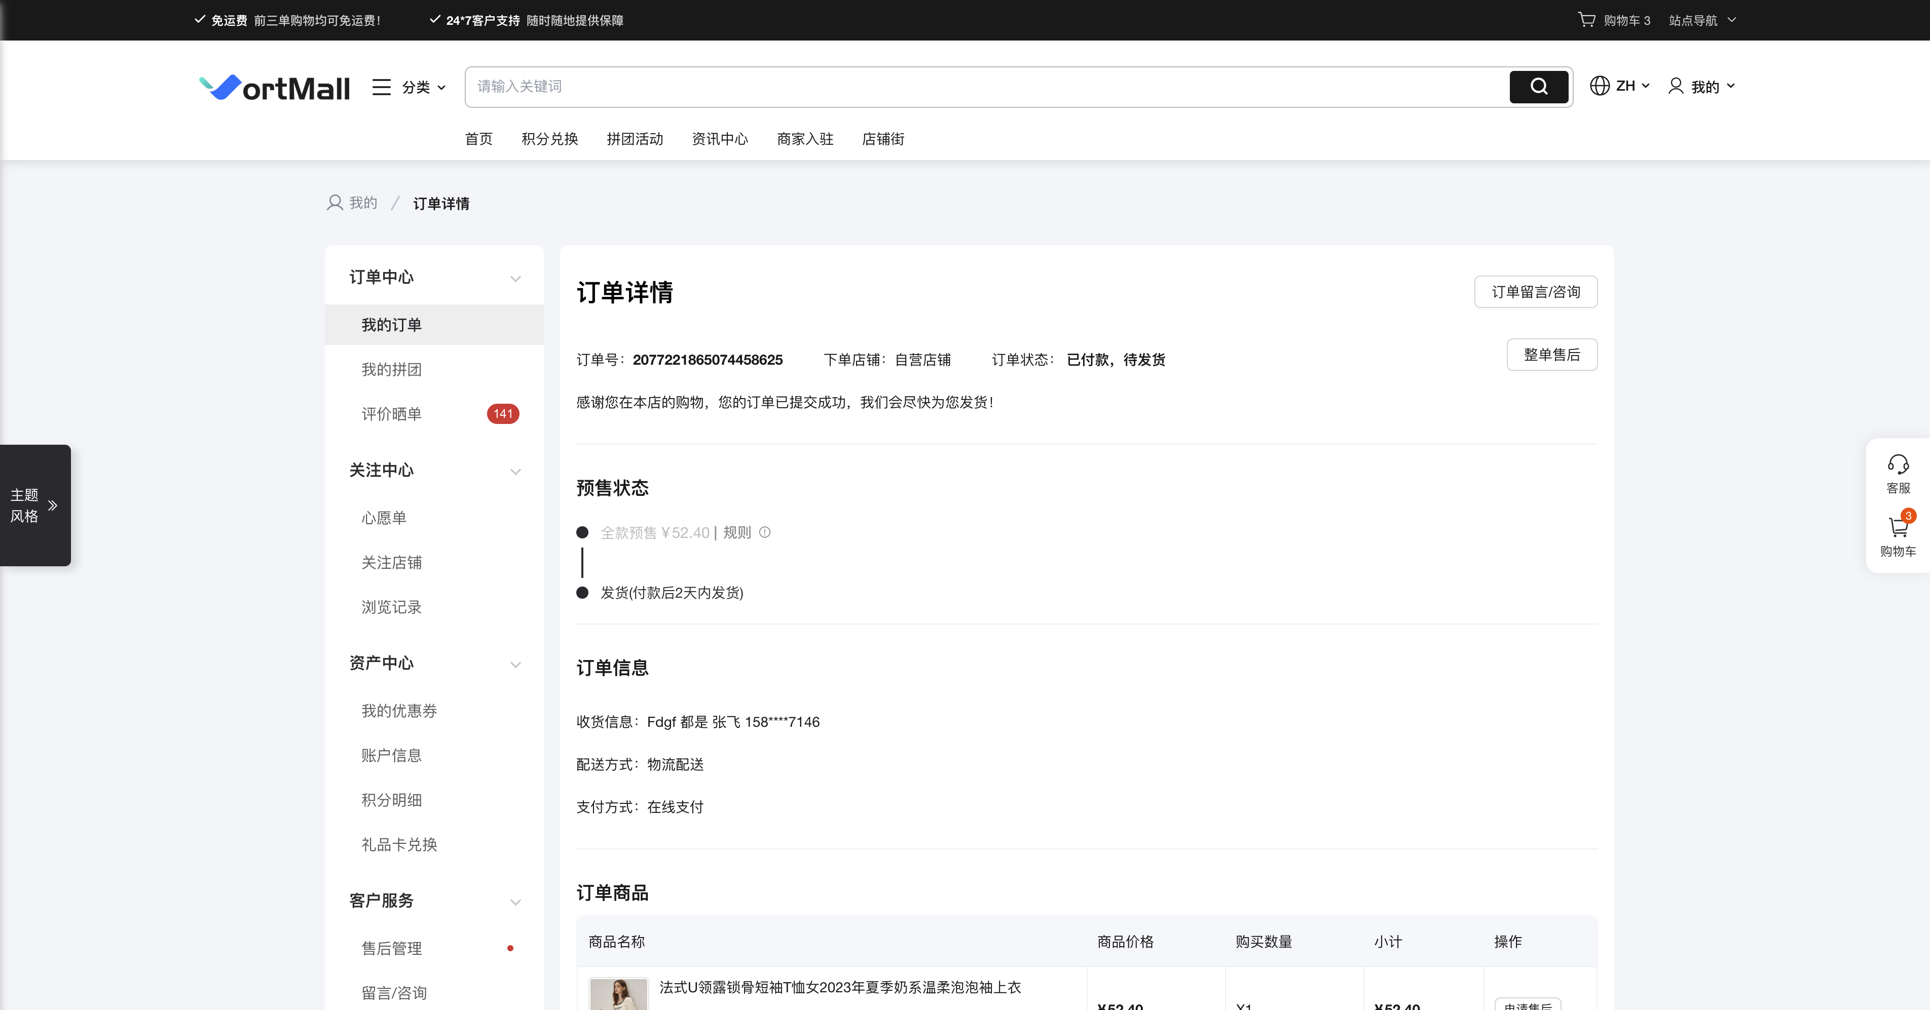Click the 全款预售 ¥52.40 text
The height and width of the screenshot is (1010, 1930).
point(655,532)
